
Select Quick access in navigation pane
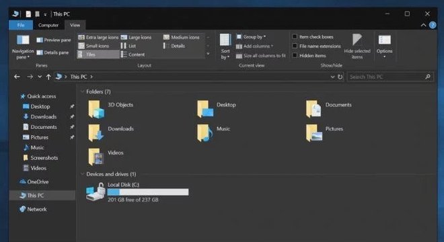coord(38,96)
